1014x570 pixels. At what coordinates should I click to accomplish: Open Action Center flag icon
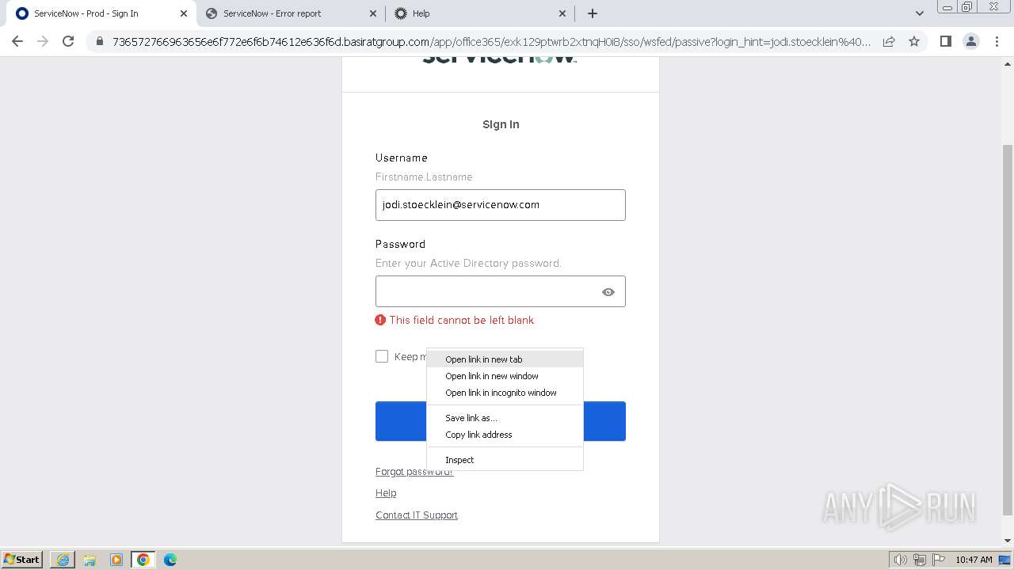click(938, 560)
